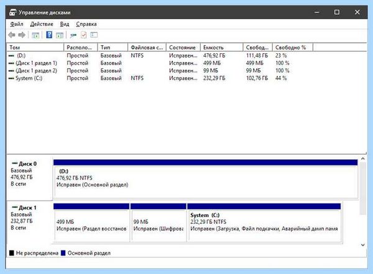Click the blue Help question-mark icon
This screenshot has width=373, height=274.
point(49,35)
